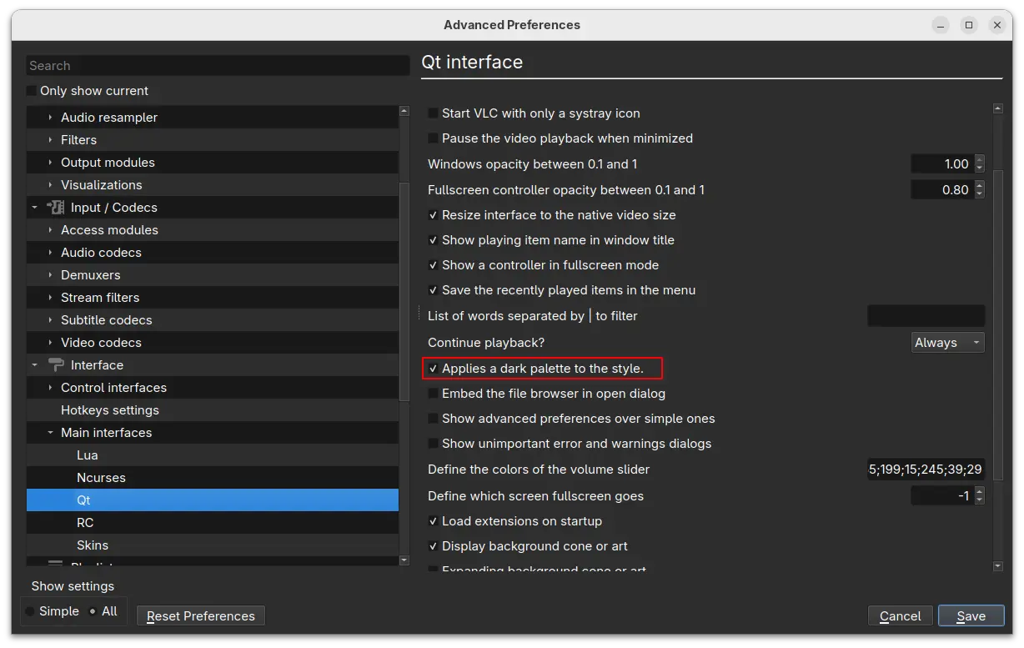Click the Input / Codecs film icon
The image size is (1024, 648).
point(56,208)
